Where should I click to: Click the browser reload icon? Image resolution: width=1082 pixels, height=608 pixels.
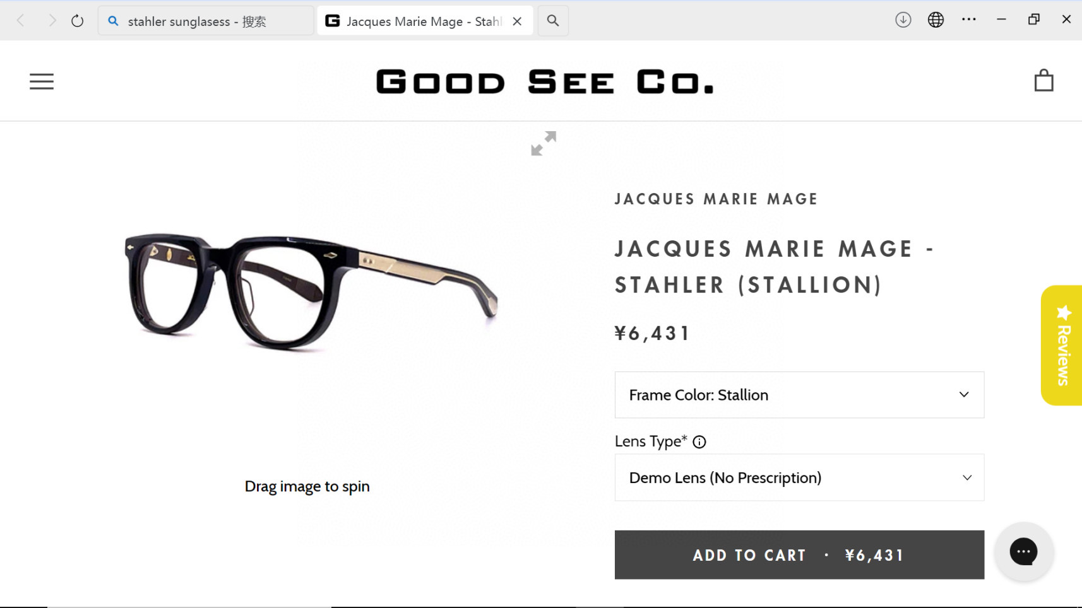coord(77,21)
